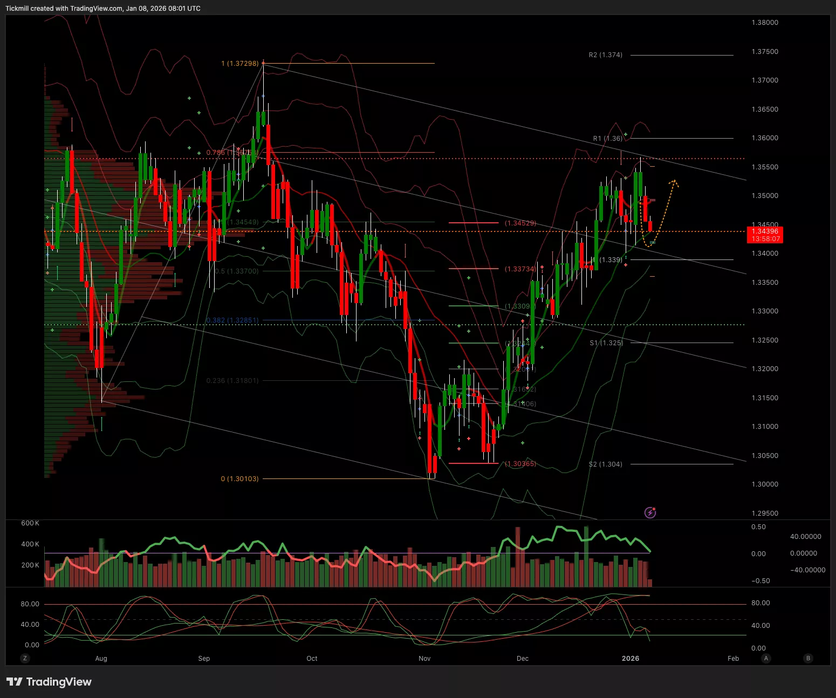This screenshot has height=698, width=836.
Task: Click the R1 (1.36) pivot label
Action: pos(607,139)
